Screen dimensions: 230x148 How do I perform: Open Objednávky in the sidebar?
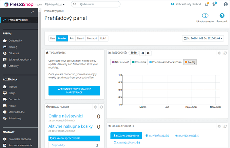tap(15, 41)
